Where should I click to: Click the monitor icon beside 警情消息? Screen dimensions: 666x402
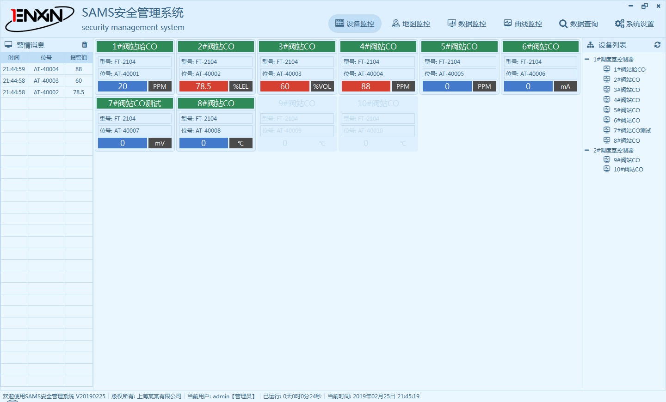[8, 45]
